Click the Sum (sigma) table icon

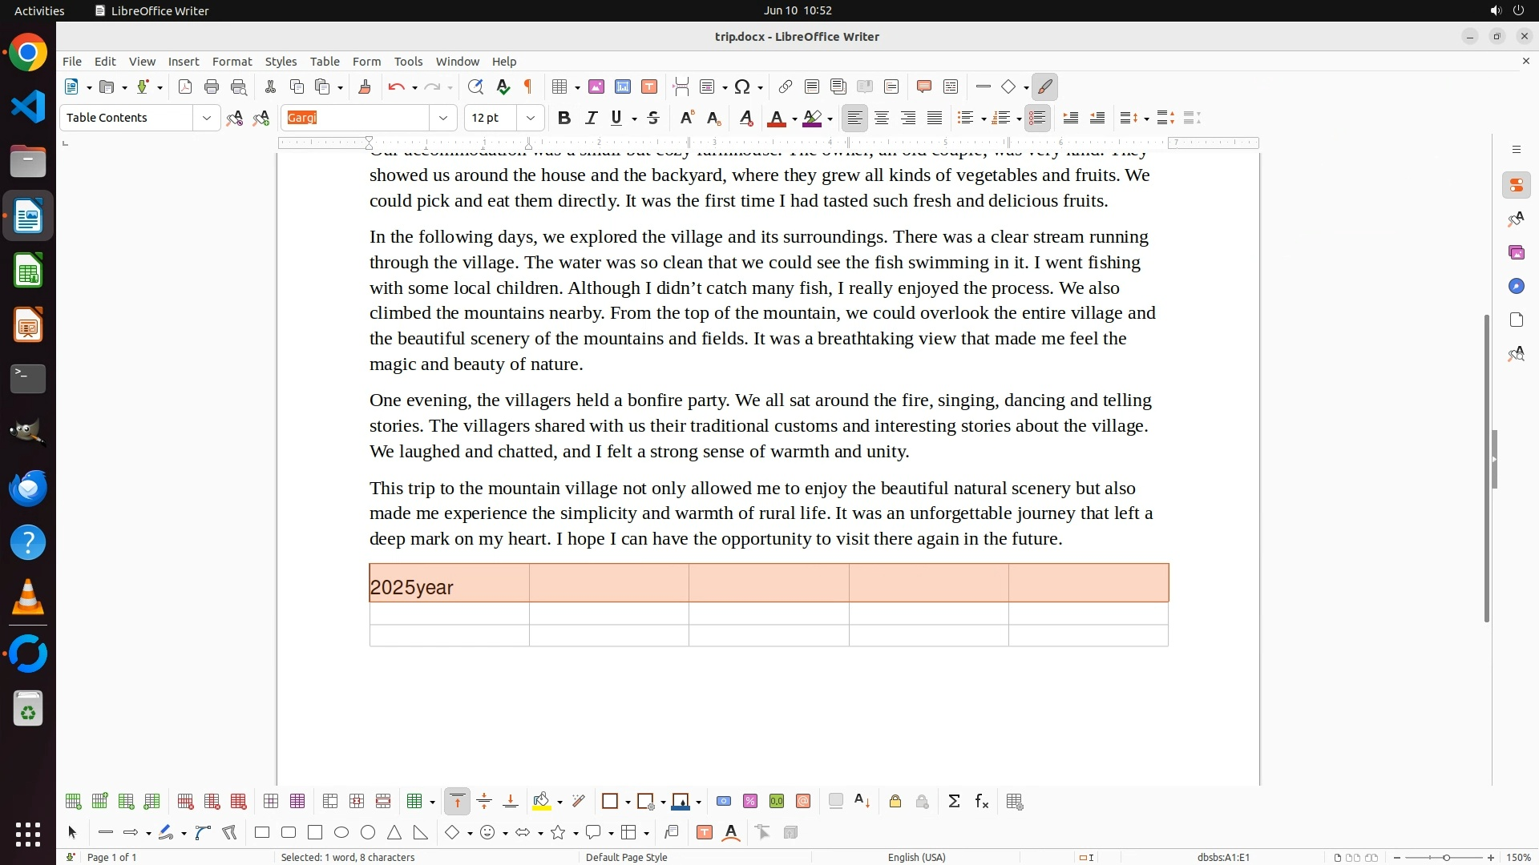(954, 802)
